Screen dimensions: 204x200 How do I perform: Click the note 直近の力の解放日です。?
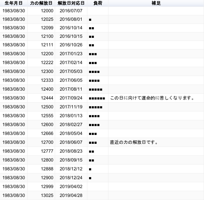[x=134, y=142]
